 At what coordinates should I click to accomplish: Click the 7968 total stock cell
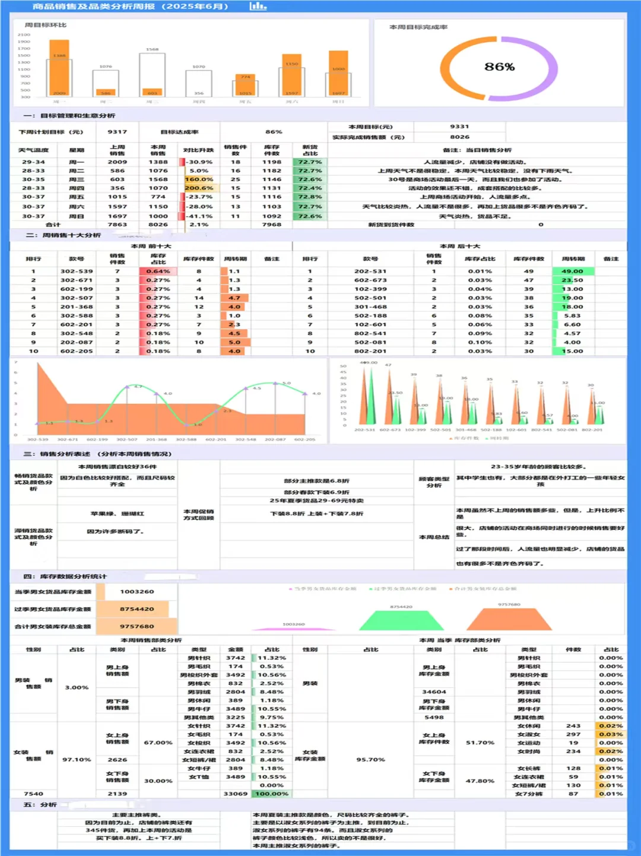[x=272, y=225]
